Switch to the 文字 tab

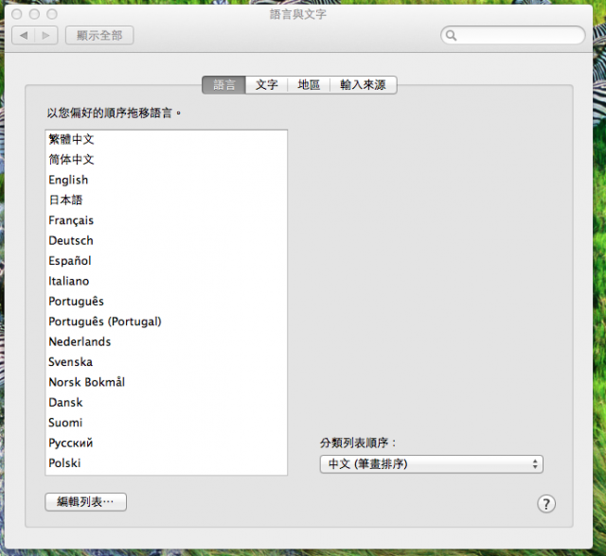(266, 85)
